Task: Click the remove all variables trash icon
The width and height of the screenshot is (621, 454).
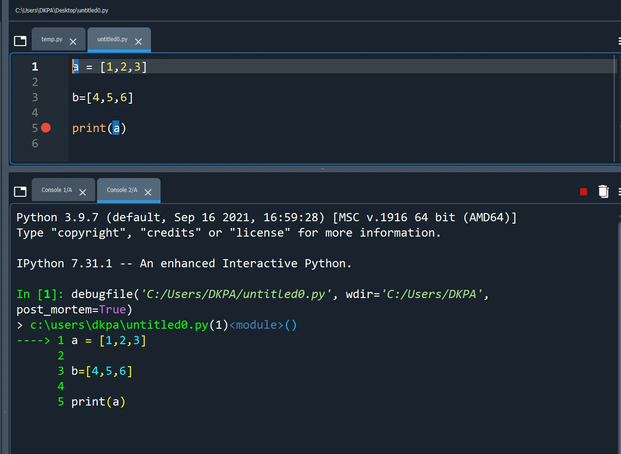Action: point(603,191)
